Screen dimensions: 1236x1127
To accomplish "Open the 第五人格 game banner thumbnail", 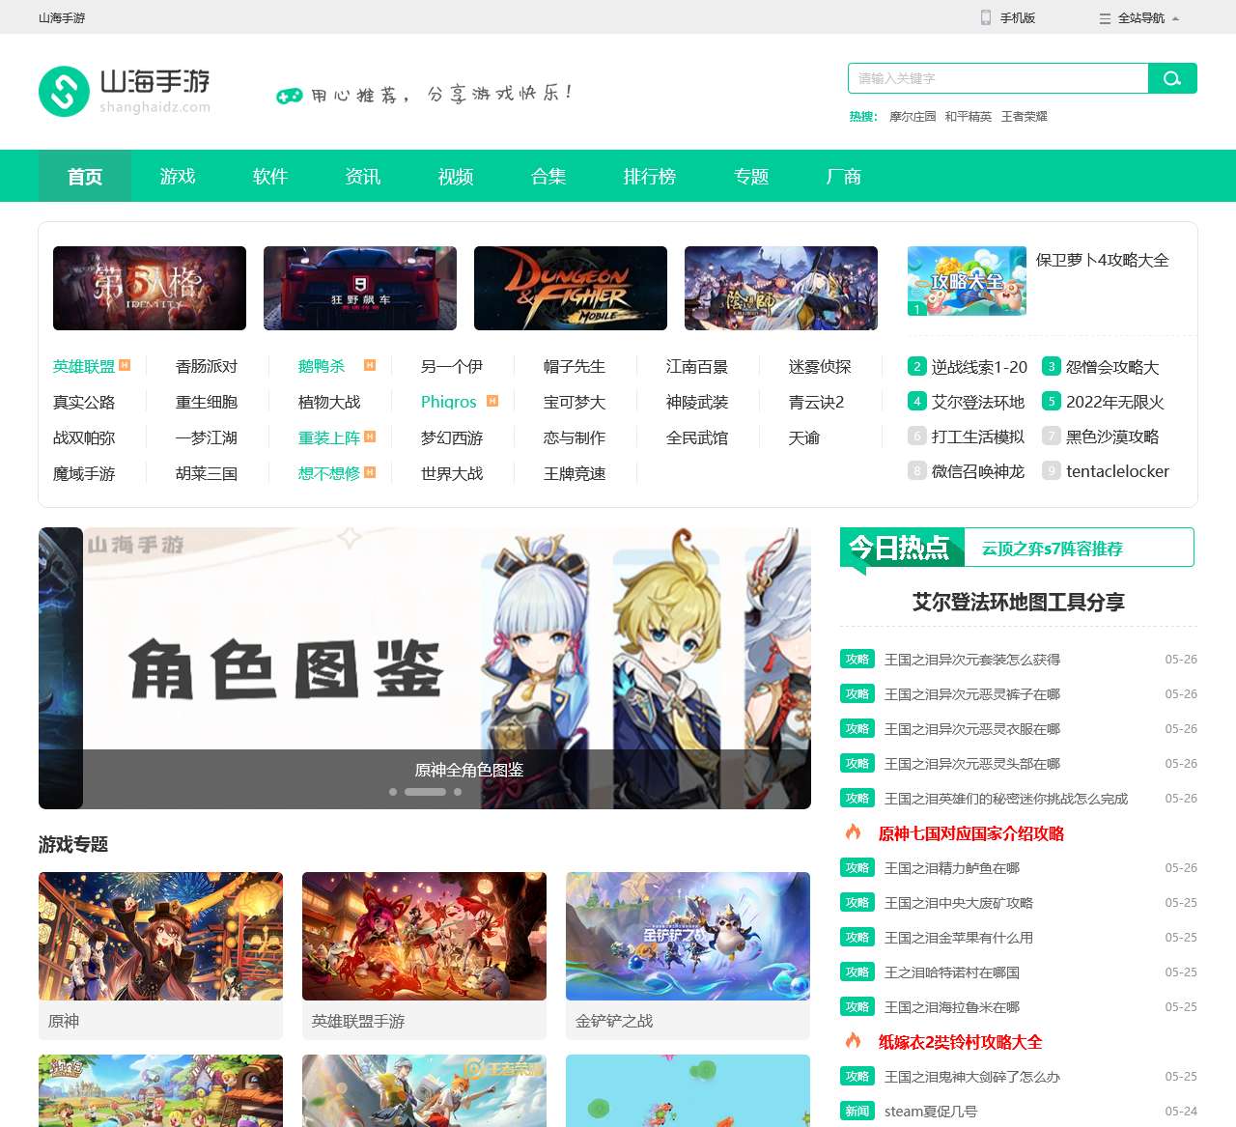I will pyautogui.click(x=150, y=288).
